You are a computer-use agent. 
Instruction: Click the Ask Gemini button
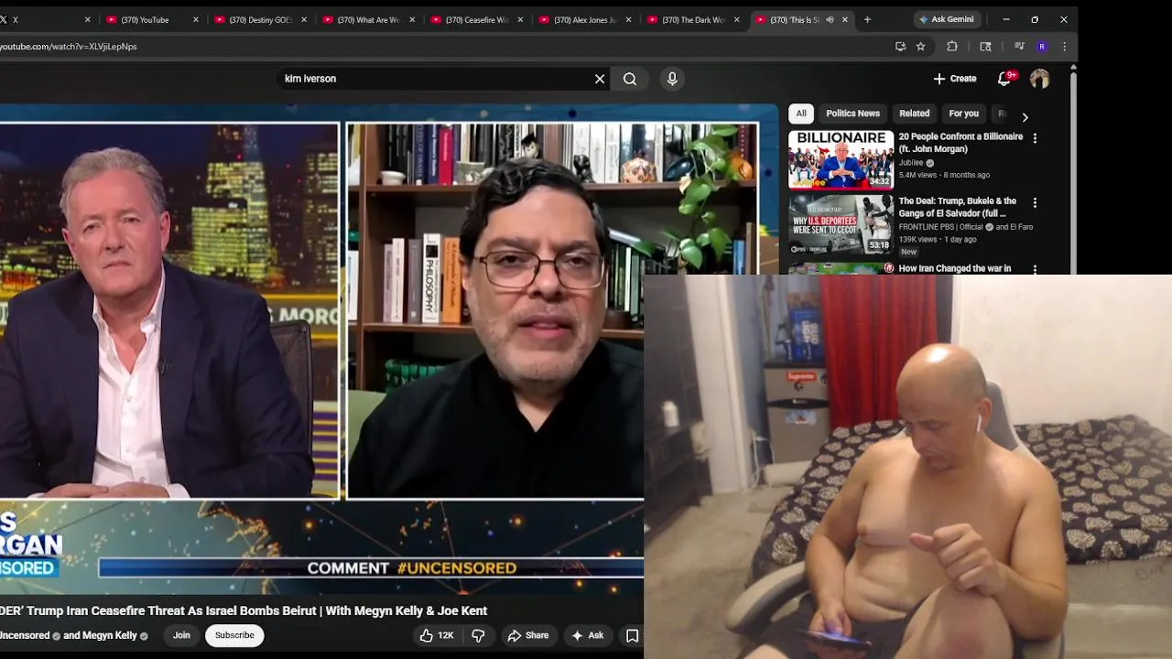947,19
